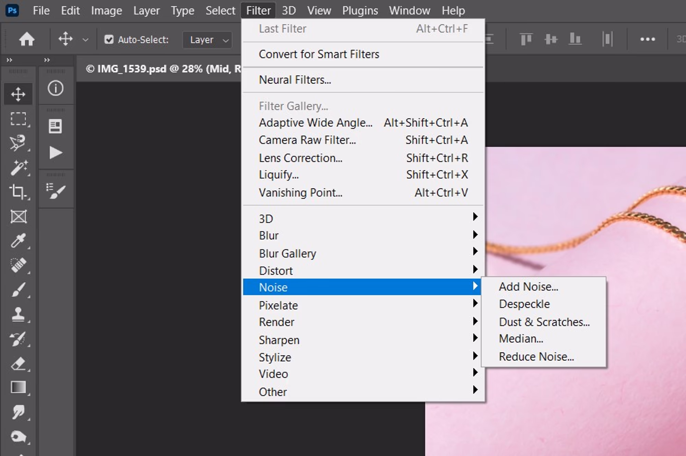
Task: Select the Eraser tool
Action: (x=18, y=363)
